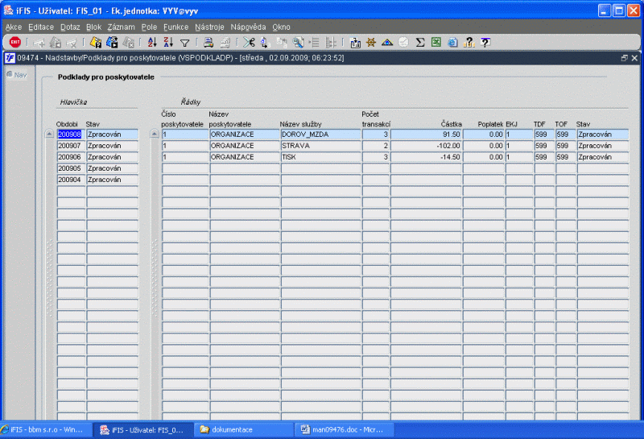
Task: Sort ascending with the A-Z icon
Action: coord(152,43)
